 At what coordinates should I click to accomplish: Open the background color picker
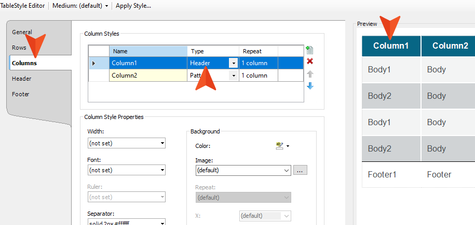[282, 146]
